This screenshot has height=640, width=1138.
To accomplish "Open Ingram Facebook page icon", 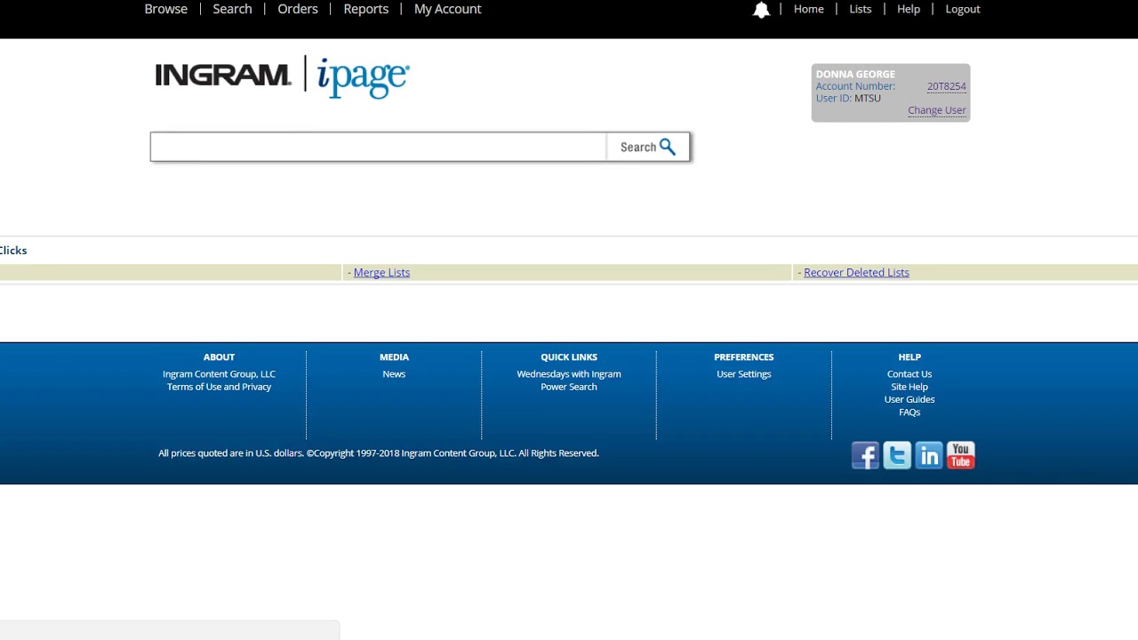I will [865, 455].
